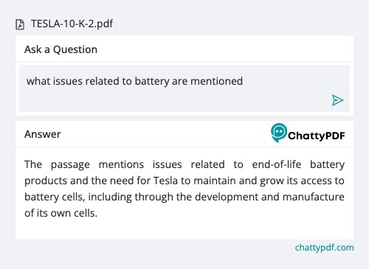369x269 pixels.
Task: Focus the question input field
Action: 184,88
